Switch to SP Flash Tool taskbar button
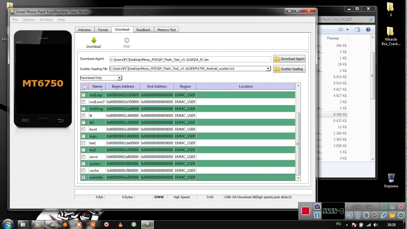 pos(148,225)
